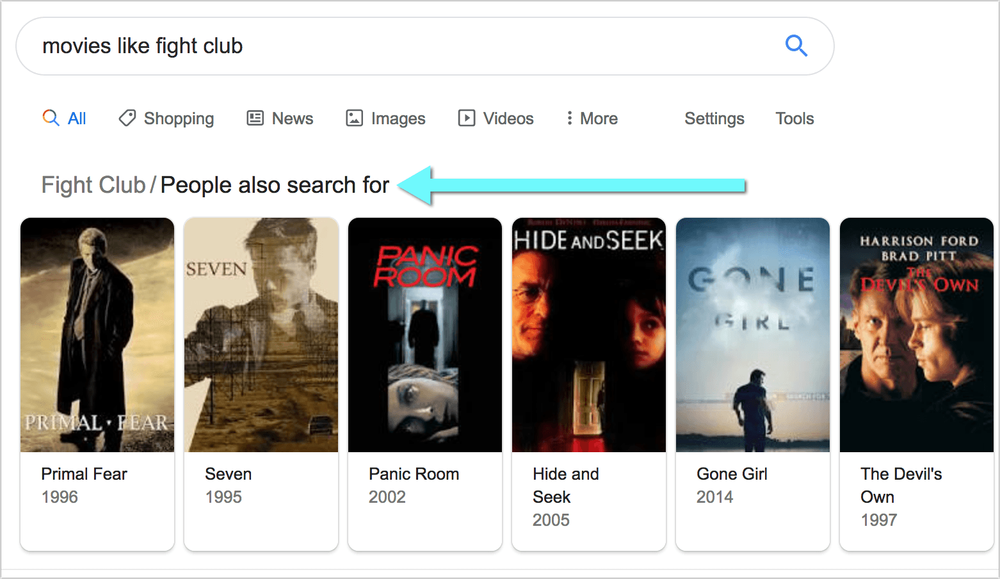Click the Gone Girl title
Image resolution: width=1000 pixels, height=579 pixels.
[x=732, y=474]
